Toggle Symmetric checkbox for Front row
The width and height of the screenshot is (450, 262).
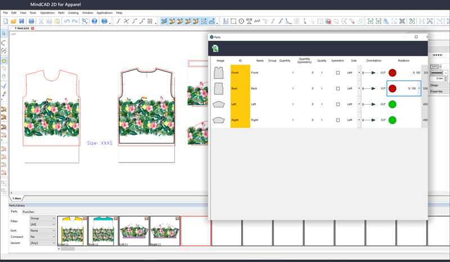[338, 73]
